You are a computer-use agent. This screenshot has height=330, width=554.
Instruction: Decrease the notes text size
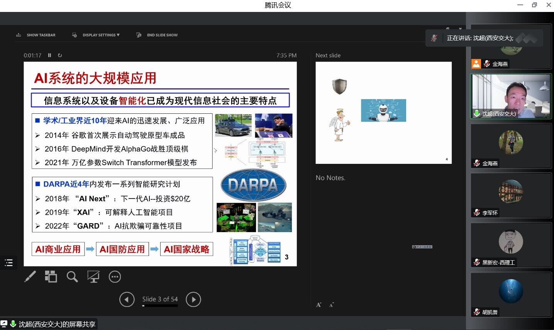[x=331, y=305]
